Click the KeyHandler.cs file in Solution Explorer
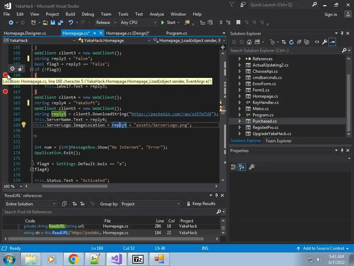The width and height of the screenshot is (354, 266). pyautogui.click(x=265, y=103)
